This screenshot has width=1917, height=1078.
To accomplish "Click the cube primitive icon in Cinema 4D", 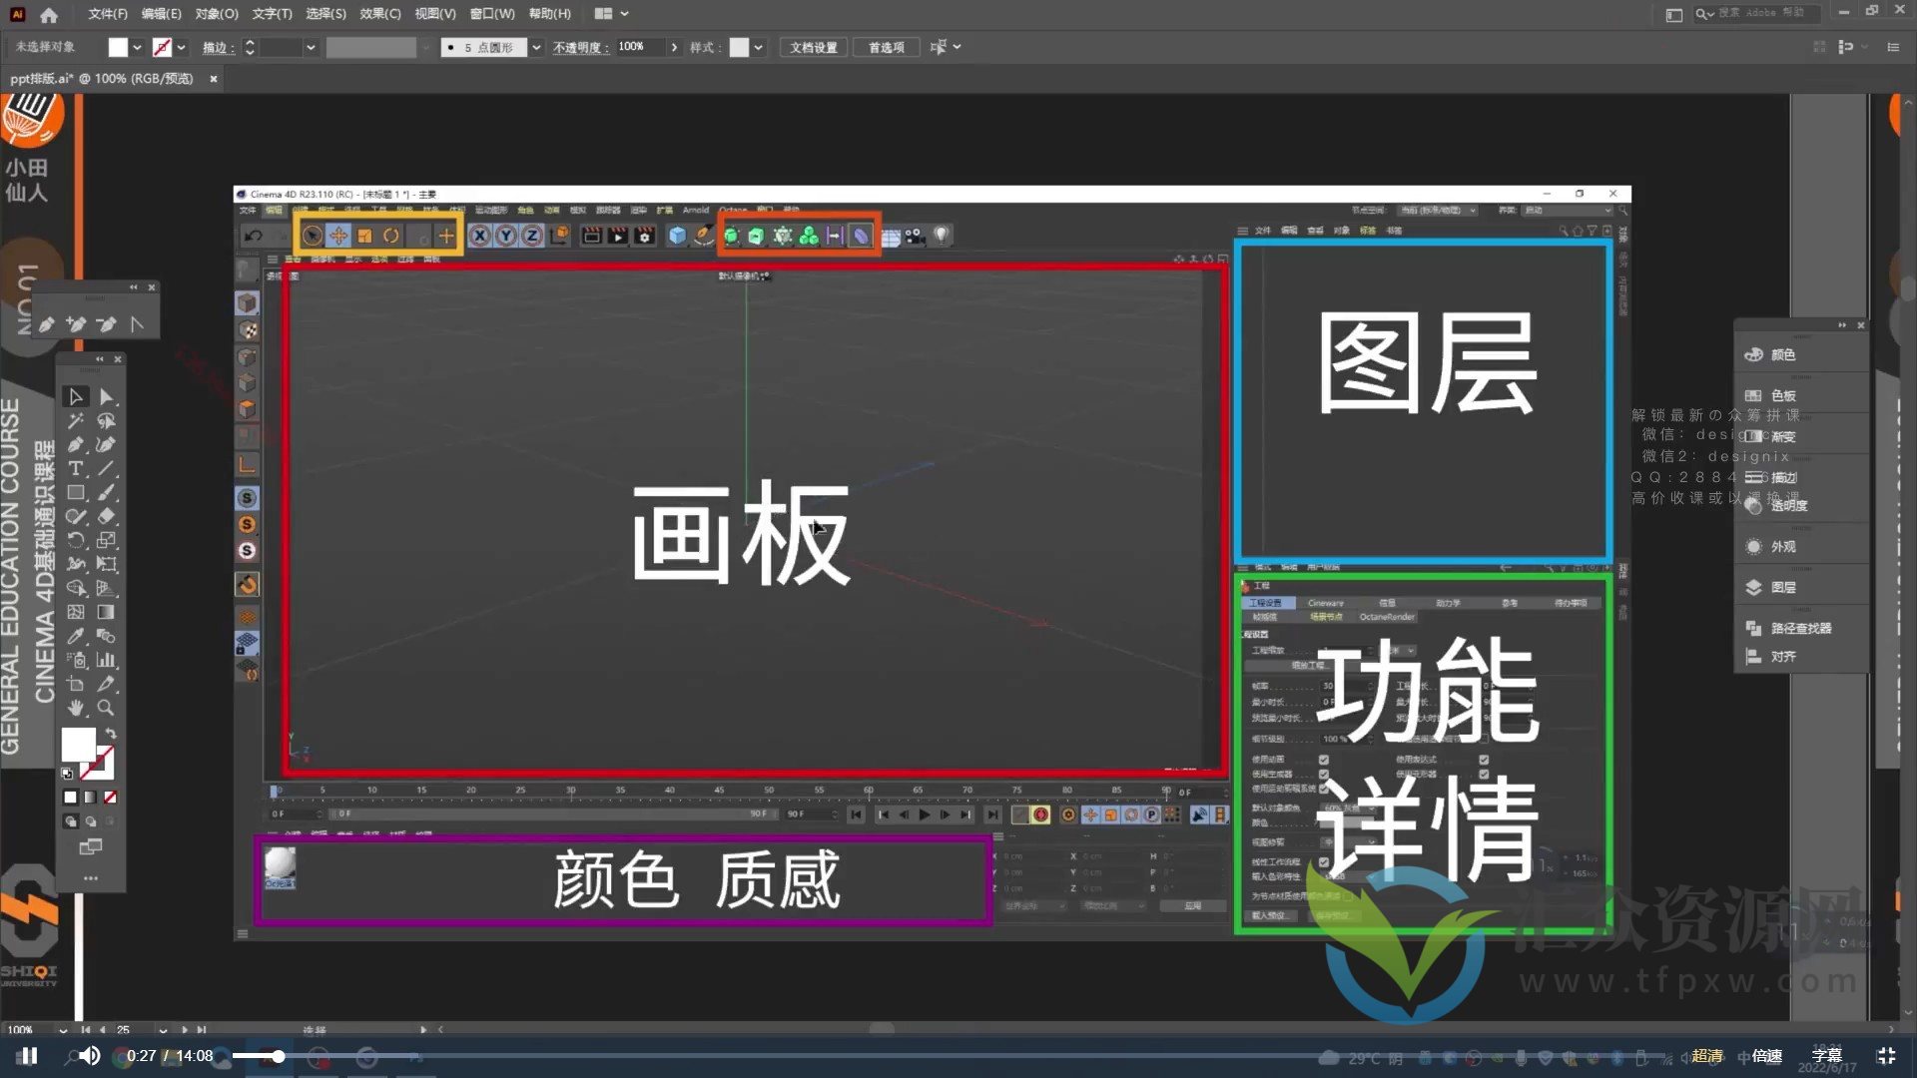I will [x=678, y=237].
